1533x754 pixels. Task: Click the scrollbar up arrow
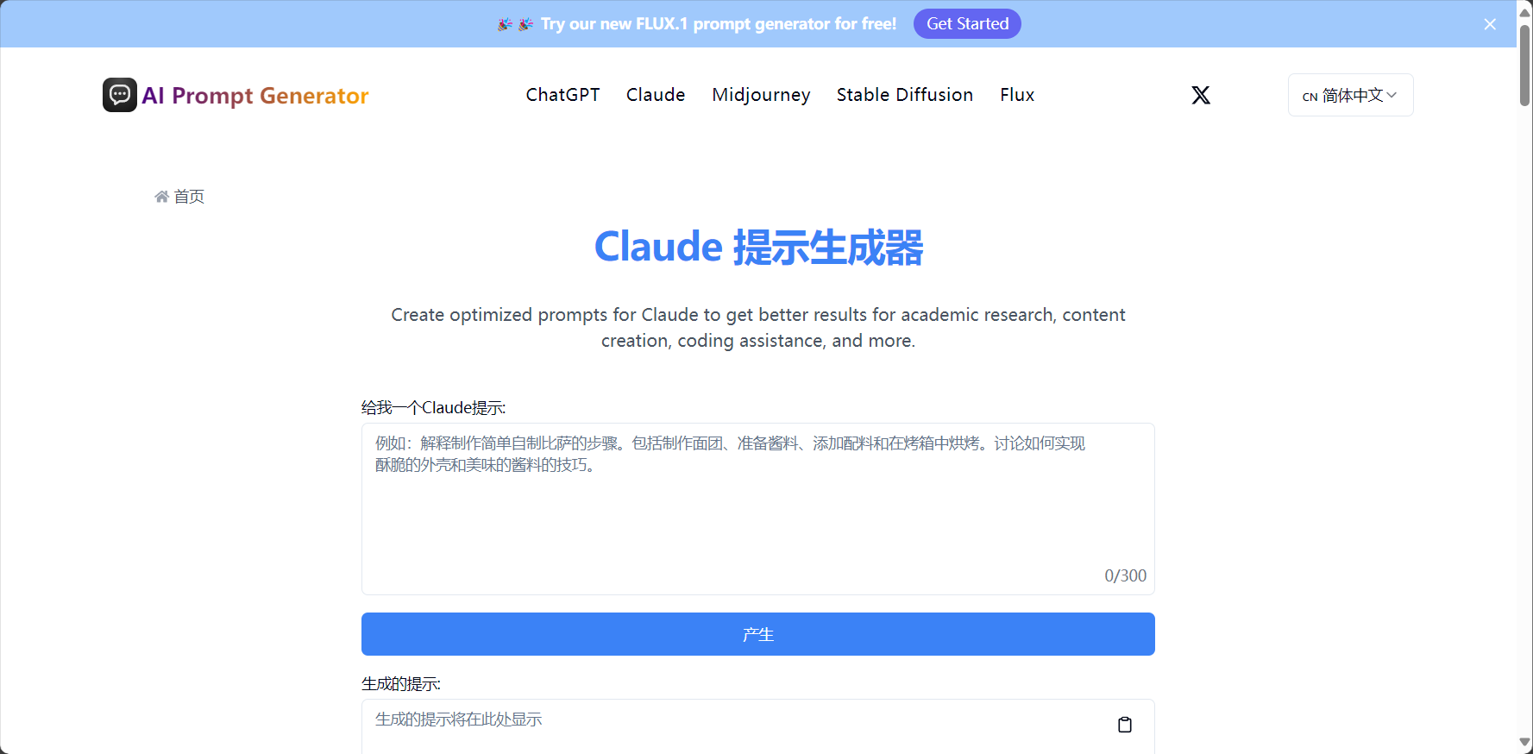pyautogui.click(x=1524, y=12)
